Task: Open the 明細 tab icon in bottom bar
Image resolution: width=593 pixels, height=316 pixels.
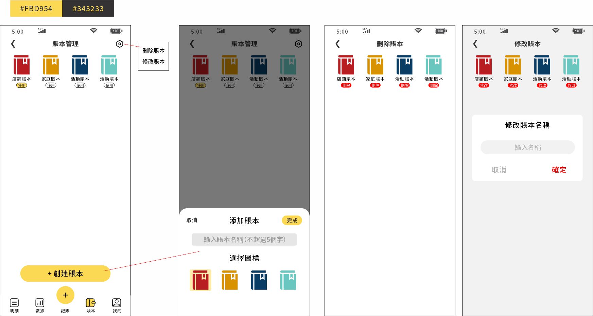Action: coord(14,303)
